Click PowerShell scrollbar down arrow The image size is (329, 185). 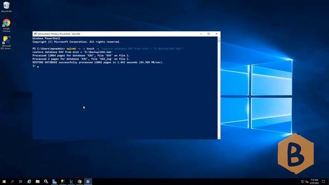pos(219,138)
